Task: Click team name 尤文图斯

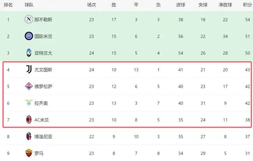Action: [43, 70]
